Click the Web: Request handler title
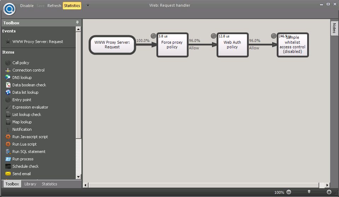 (170, 5)
